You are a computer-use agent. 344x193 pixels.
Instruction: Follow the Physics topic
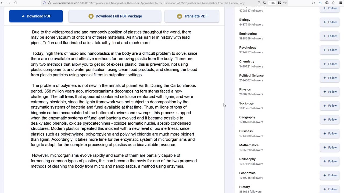coord(330,92)
